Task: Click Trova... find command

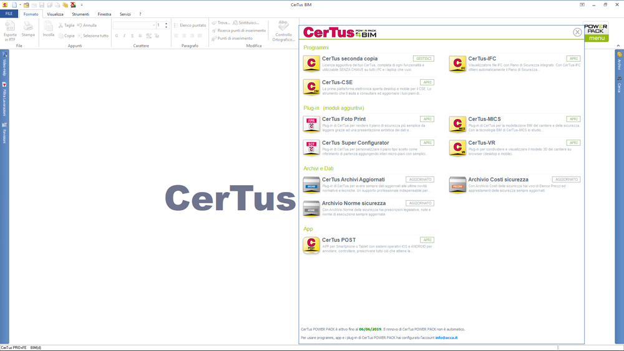Action: 221,22
